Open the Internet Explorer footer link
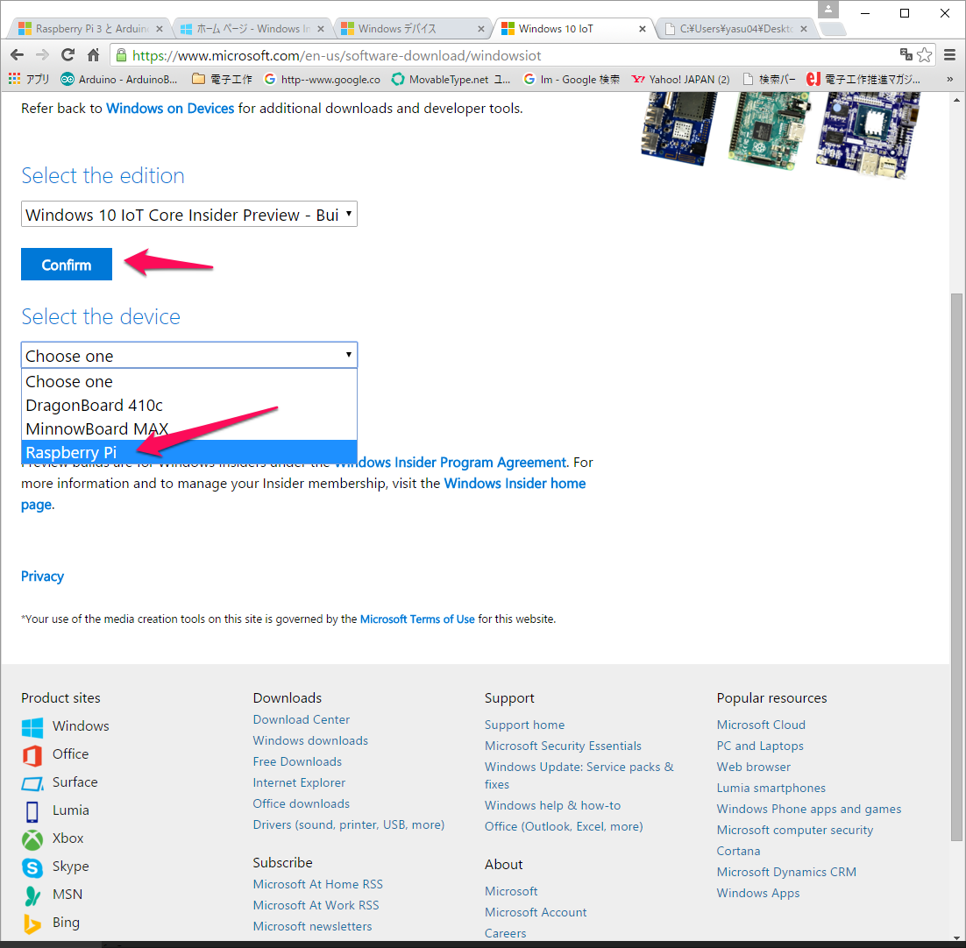Screen dimensions: 966x948 299,783
